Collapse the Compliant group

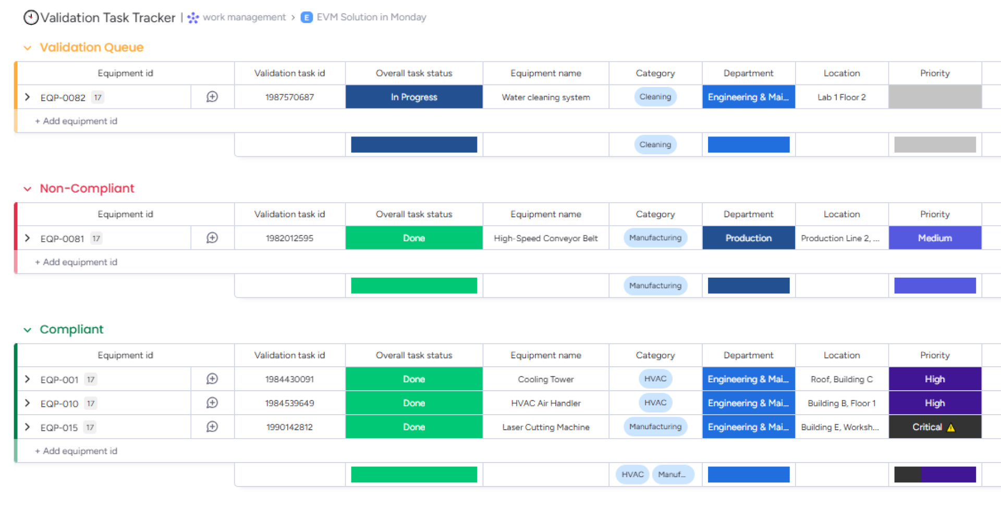click(x=28, y=330)
